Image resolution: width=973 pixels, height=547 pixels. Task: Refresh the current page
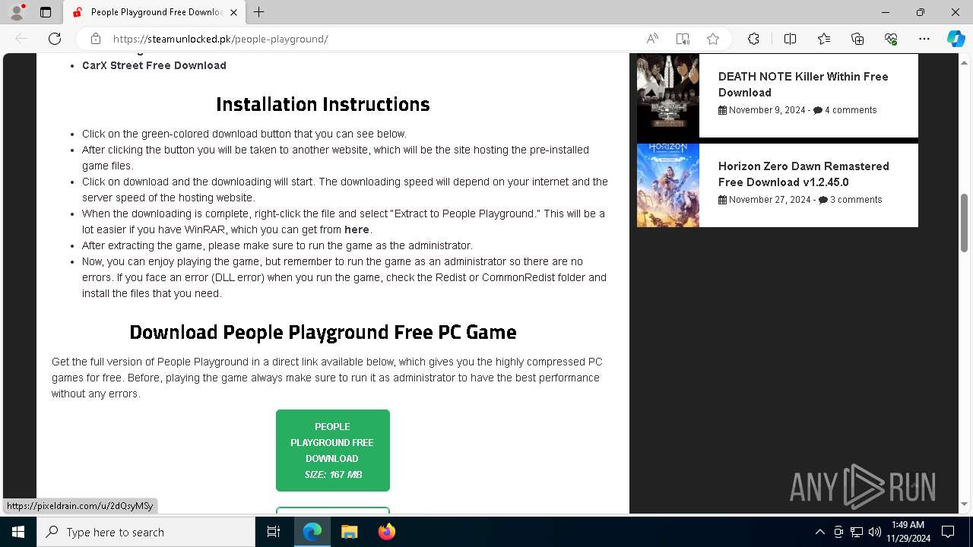[x=55, y=39]
